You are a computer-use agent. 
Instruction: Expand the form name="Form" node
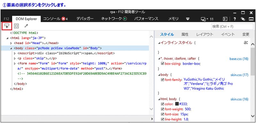[x=15, y=63]
